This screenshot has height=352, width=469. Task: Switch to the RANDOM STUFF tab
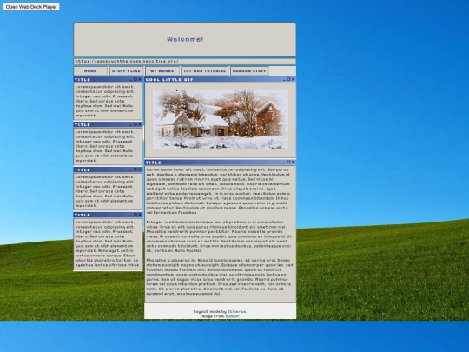pos(249,71)
